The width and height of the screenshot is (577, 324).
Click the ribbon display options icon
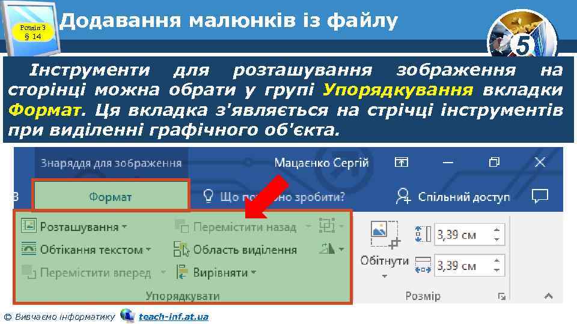click(401, 162)
